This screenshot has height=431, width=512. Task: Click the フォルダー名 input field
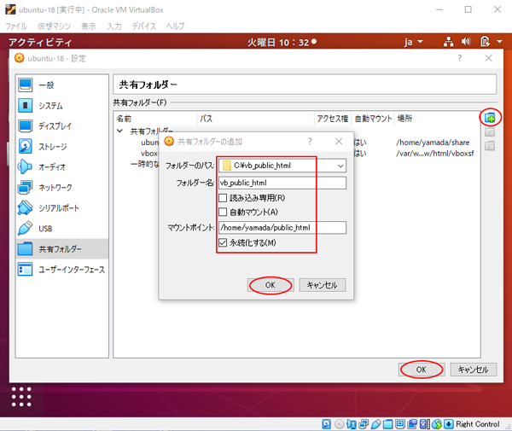tap(282, 183)
